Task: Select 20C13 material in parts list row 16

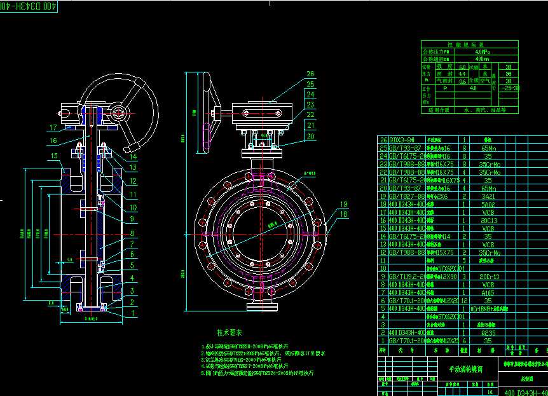Action: coord(488,221)
